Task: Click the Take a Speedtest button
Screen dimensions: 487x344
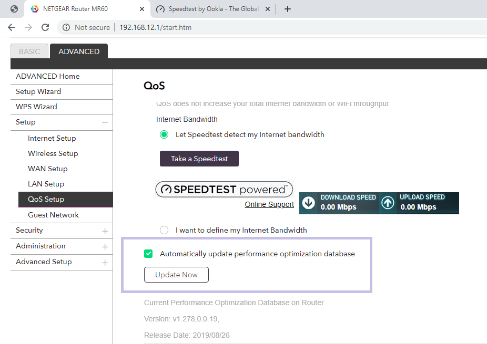Action: tap(199, 159)
